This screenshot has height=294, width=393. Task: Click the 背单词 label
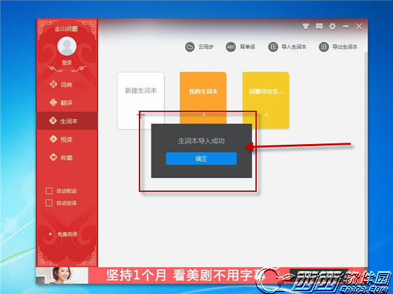pyautogui.click(x=248, y=47)
